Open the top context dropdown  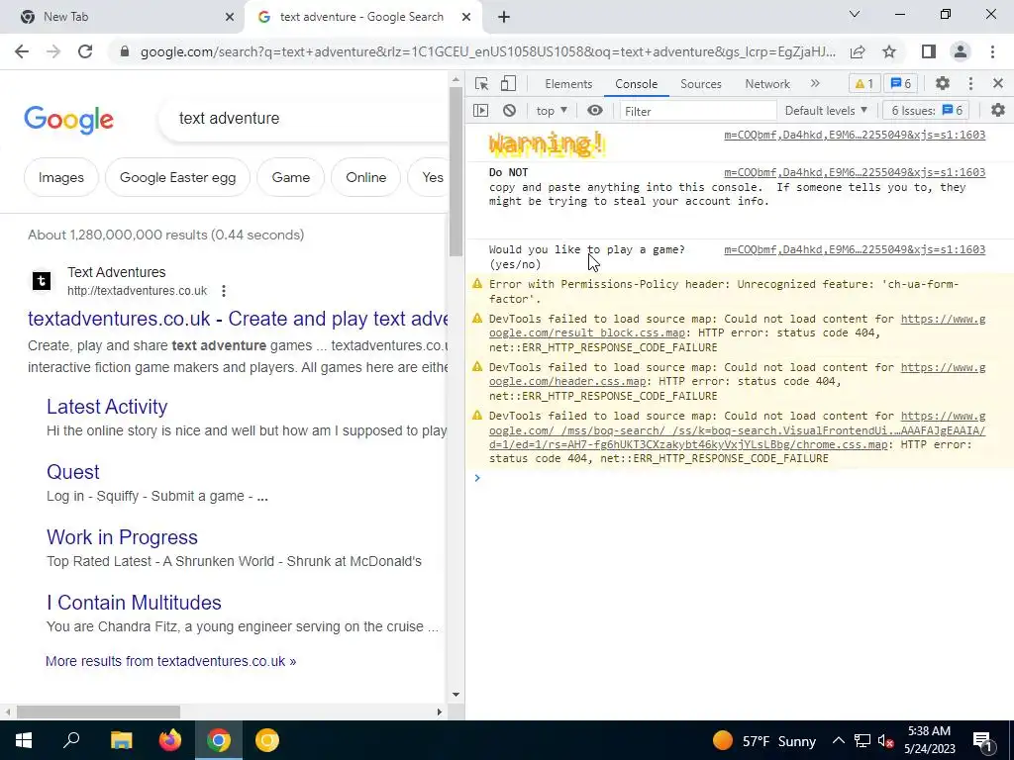(551, 111)
